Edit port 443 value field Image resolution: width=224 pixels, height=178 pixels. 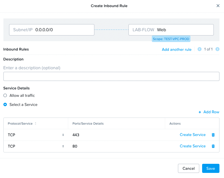point(117,135)
